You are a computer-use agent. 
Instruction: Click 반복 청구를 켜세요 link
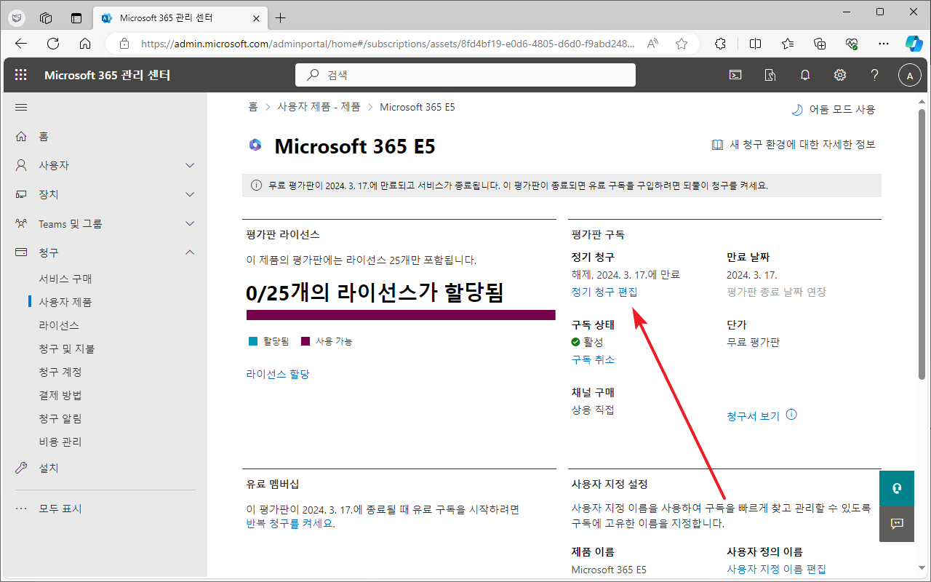click(x=289, y=523)
